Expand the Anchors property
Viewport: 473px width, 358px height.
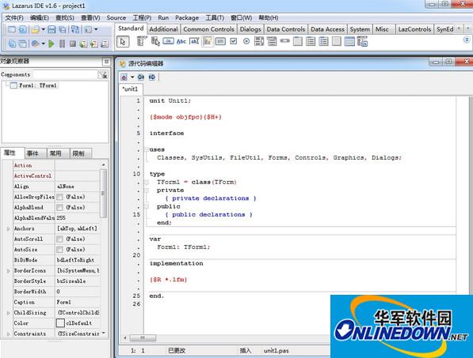click(x=8, y=229)
